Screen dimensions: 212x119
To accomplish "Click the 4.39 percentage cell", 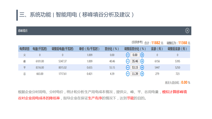I will click(x=112, y=74).
